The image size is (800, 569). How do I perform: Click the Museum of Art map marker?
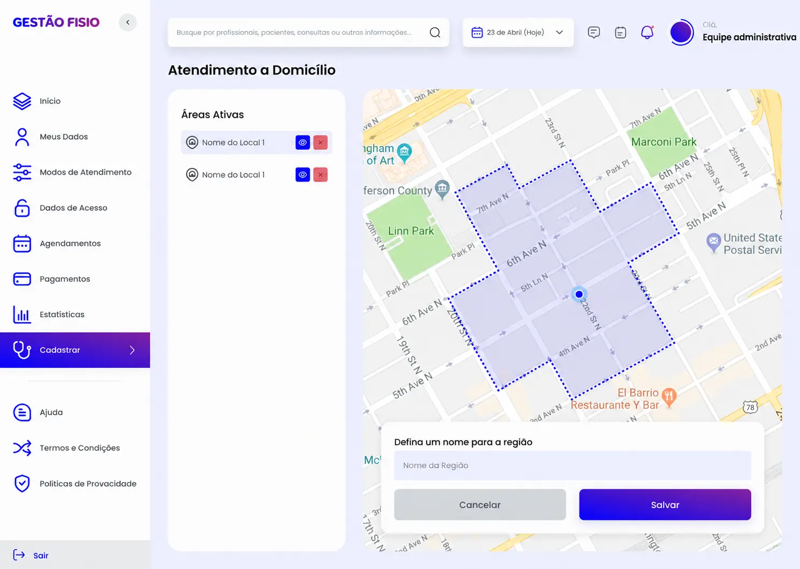[x=404, y=152]
